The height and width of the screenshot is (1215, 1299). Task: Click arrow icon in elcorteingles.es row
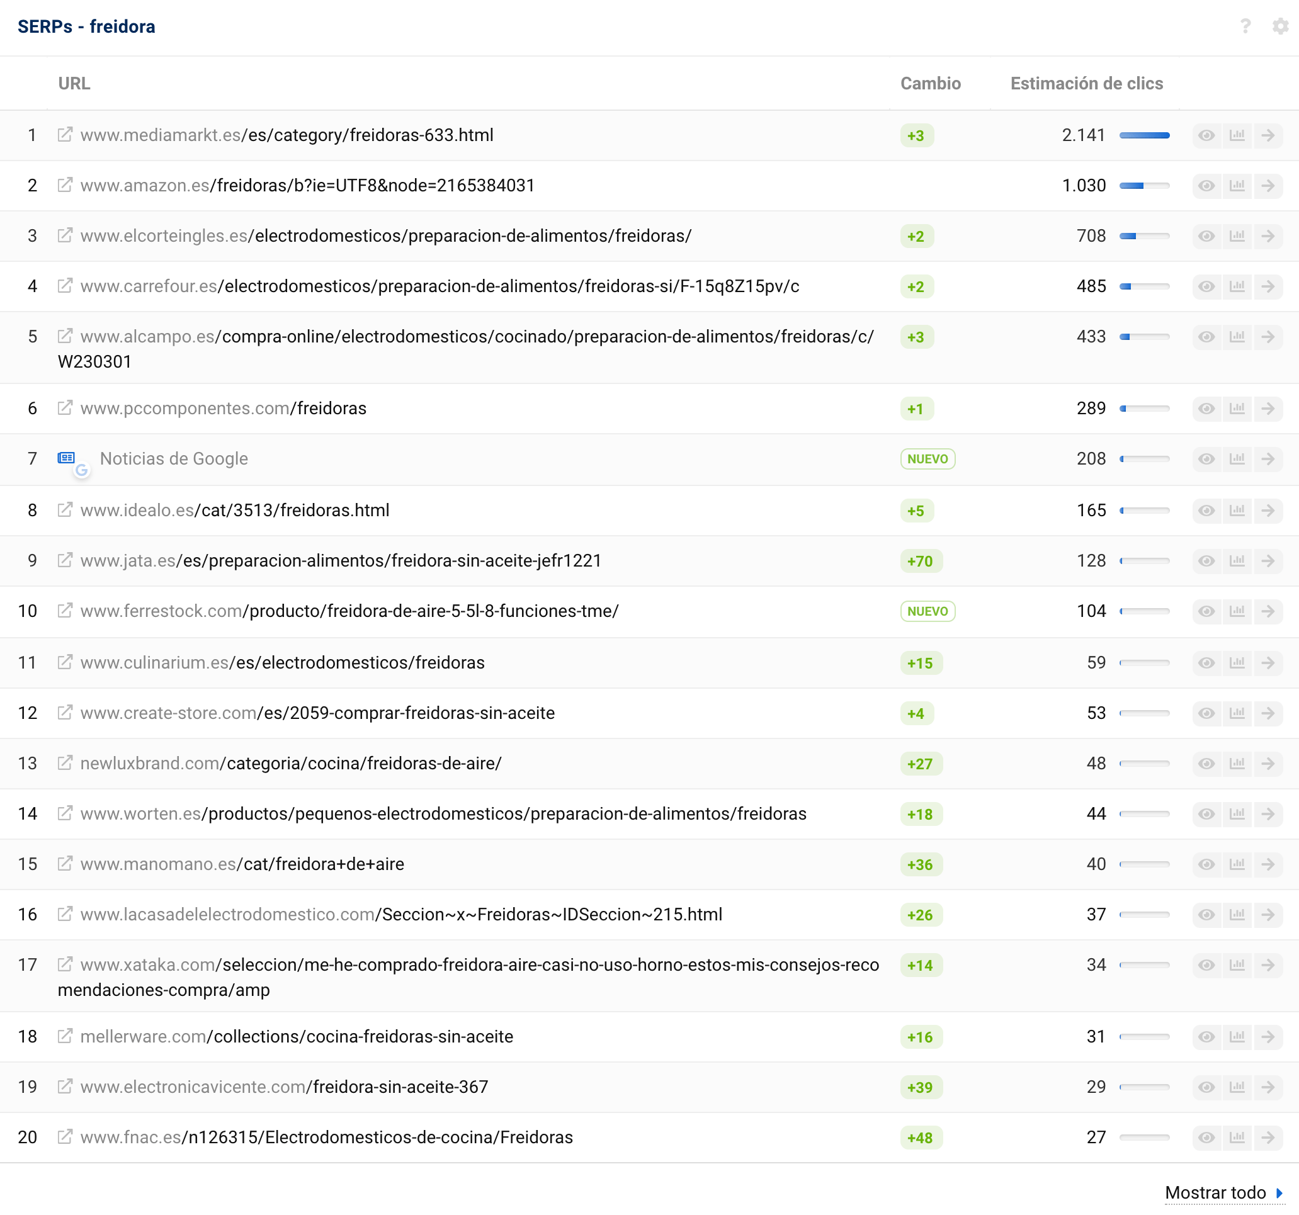1268,236
